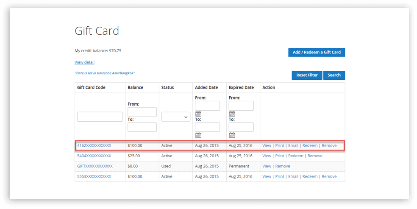Image resolution: width=417 pixels, height=209 pixels.
Task: Focus the Gift Card Code filter field
Action: 100,117
